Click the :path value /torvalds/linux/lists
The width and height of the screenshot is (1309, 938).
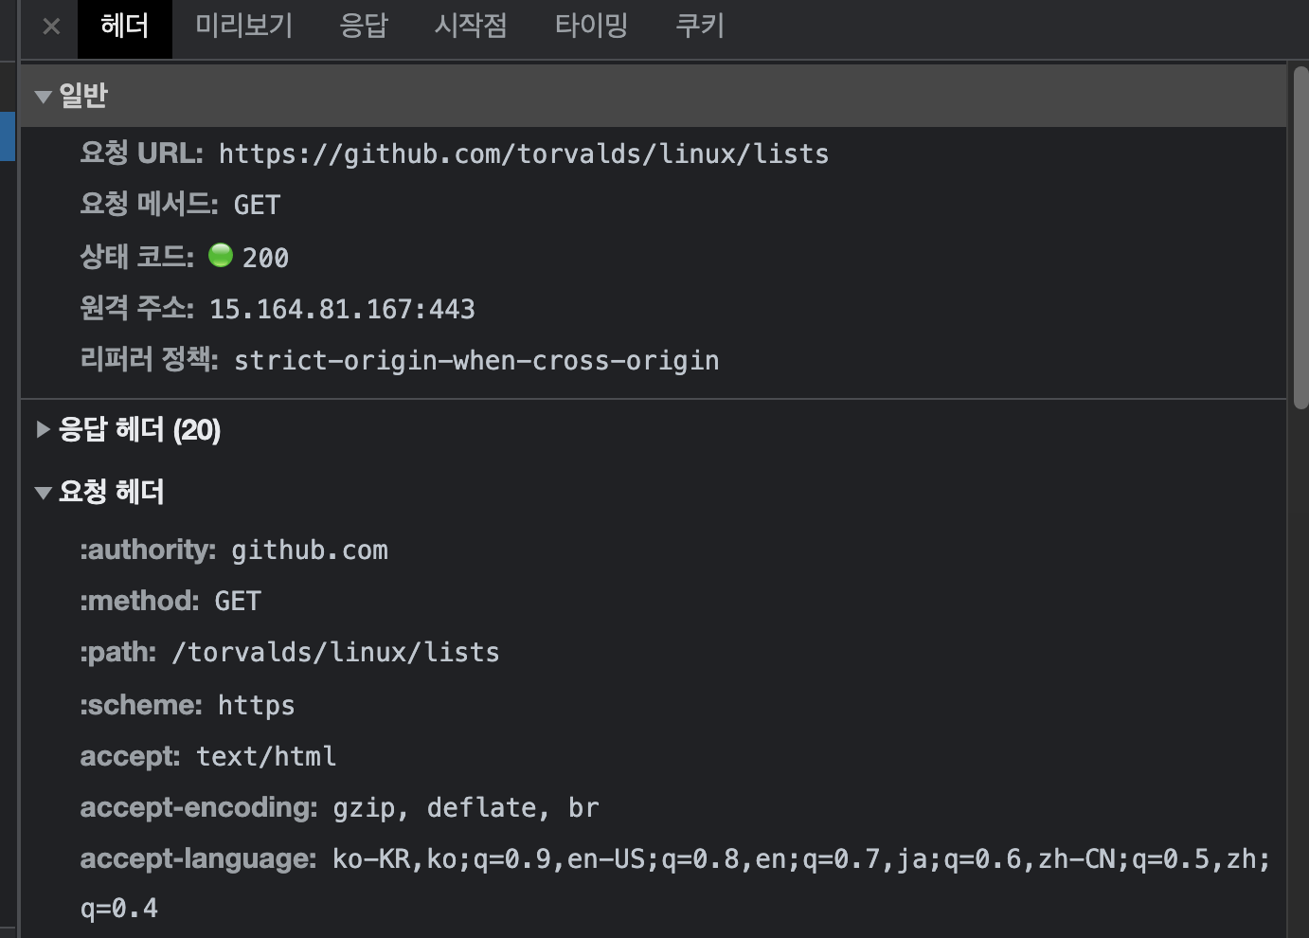tap(335, 653)
